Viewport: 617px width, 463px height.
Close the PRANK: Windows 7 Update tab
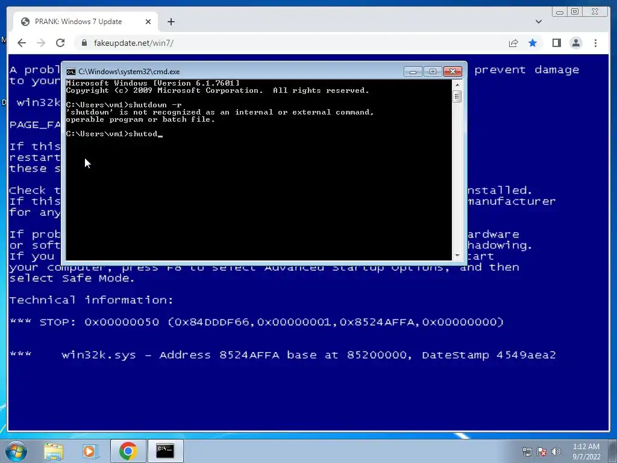148,22
